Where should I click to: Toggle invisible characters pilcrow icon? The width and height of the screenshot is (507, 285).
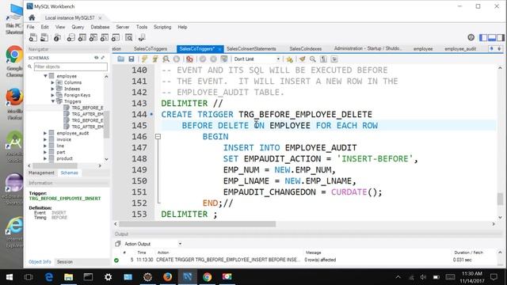[x=323, y=59]
